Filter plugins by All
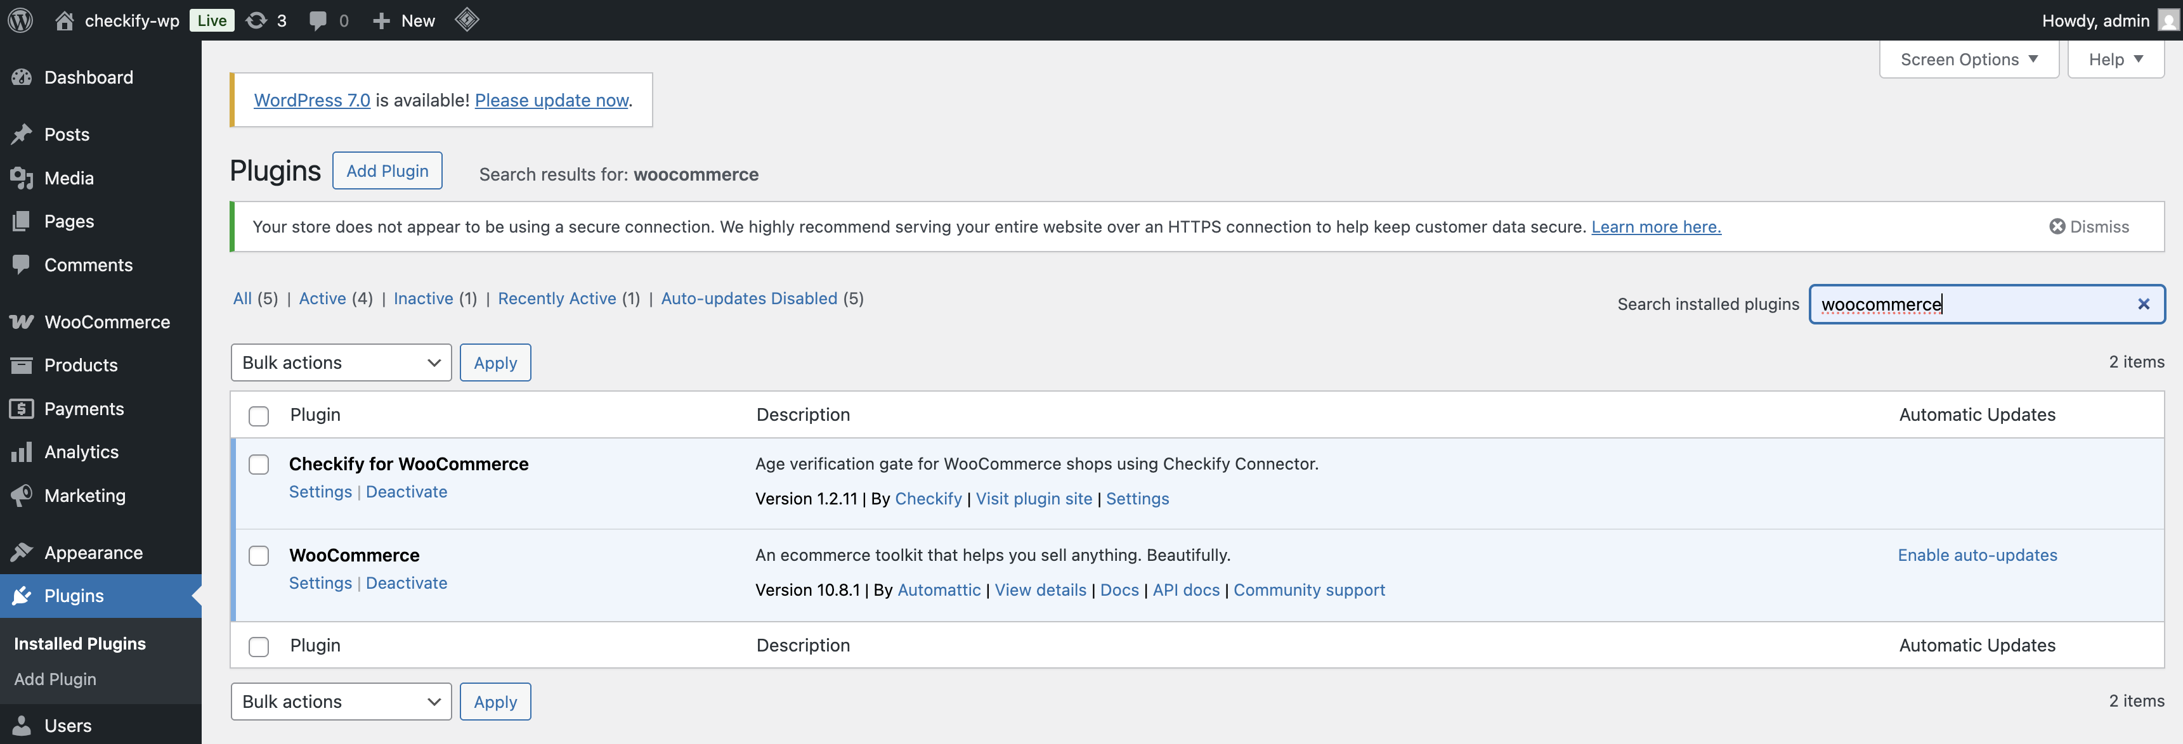The width and height of the screenshot is (2183, 744). click(242, 298)
